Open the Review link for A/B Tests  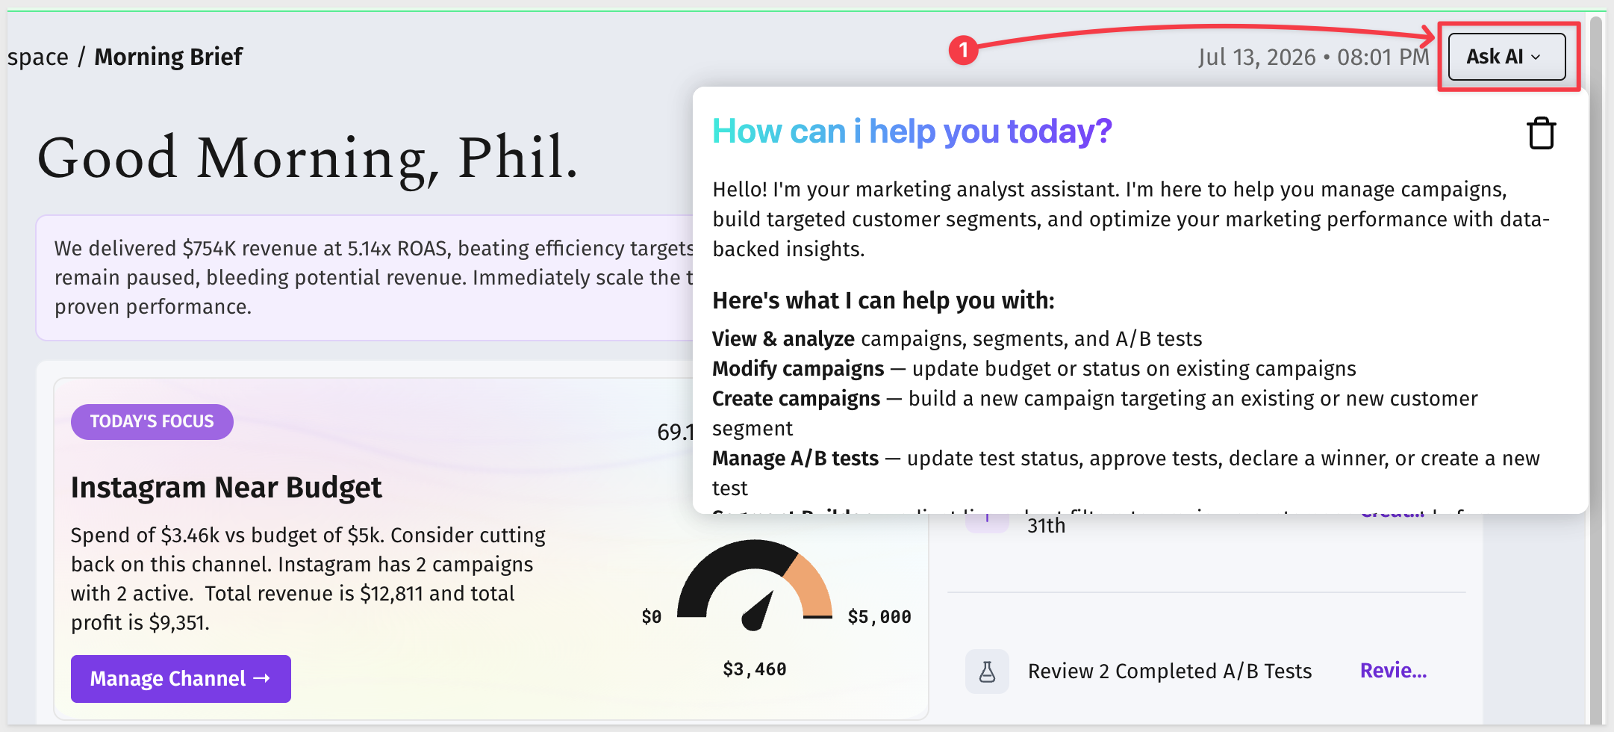click(x=1393, y=671)
